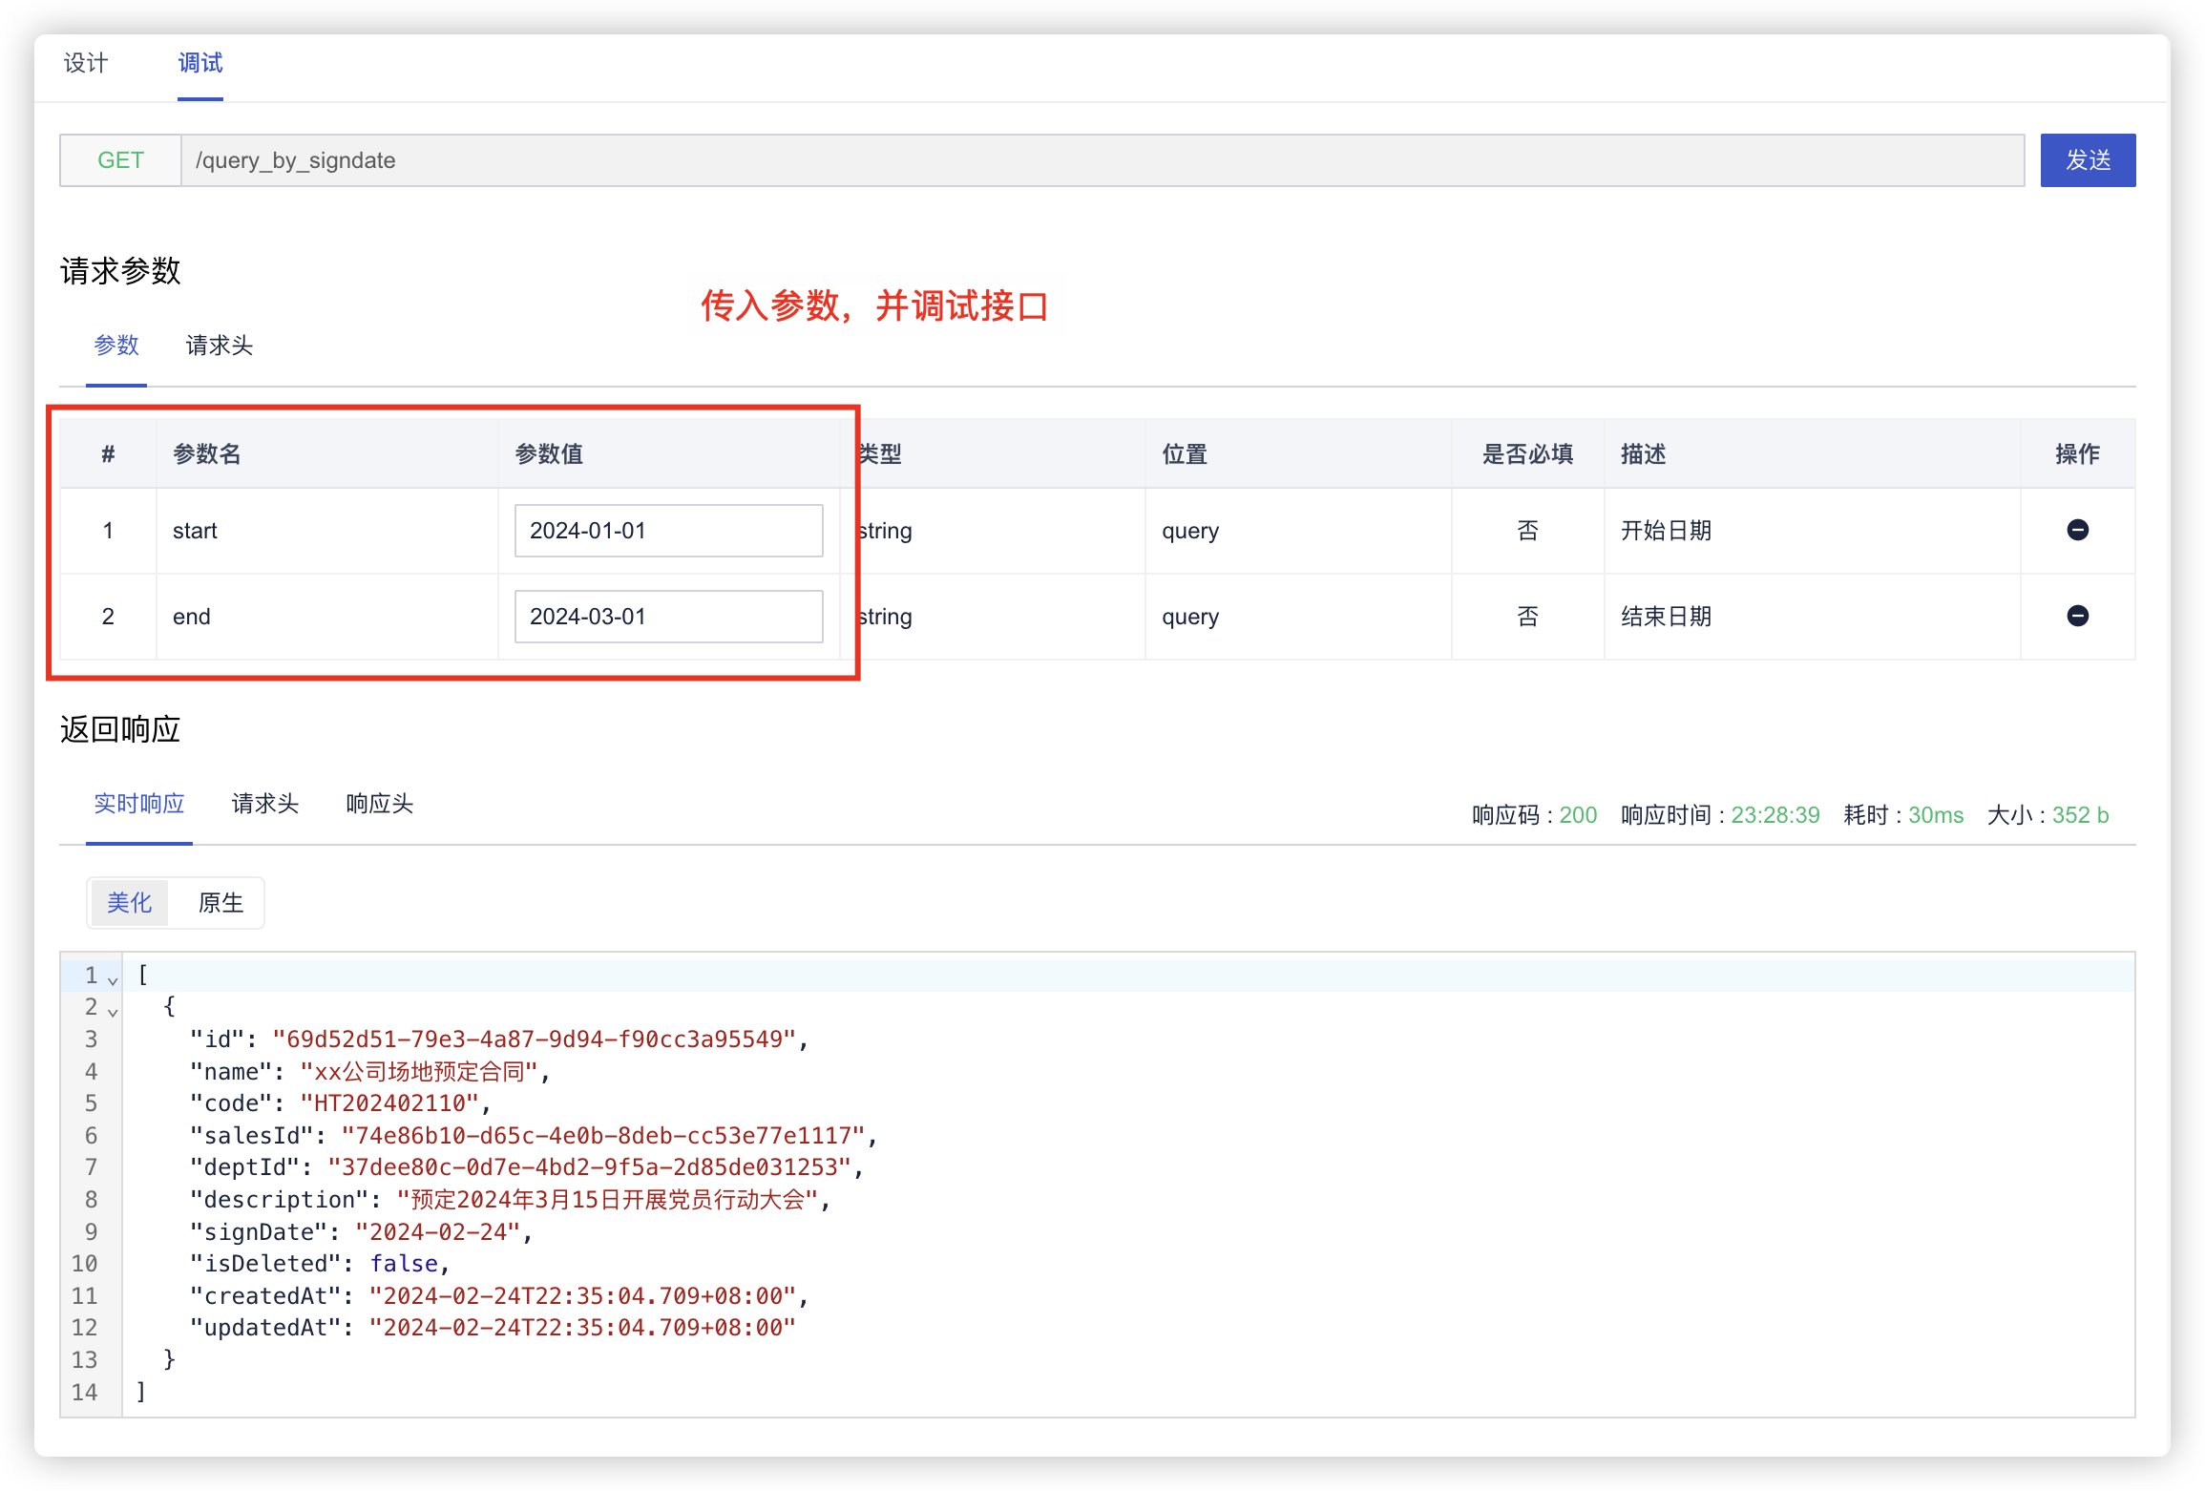Select the 实时响应 tab
The width and height of the screenshot is (2205, 1491).
(139, 804)
